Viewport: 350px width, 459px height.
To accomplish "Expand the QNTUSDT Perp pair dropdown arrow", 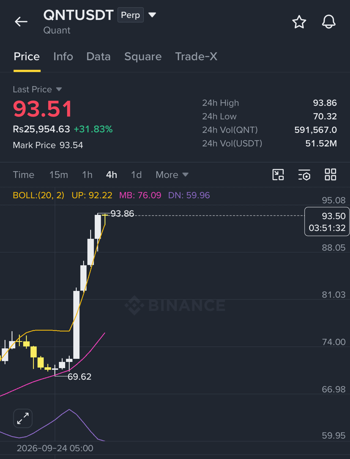I will point(152,15).
